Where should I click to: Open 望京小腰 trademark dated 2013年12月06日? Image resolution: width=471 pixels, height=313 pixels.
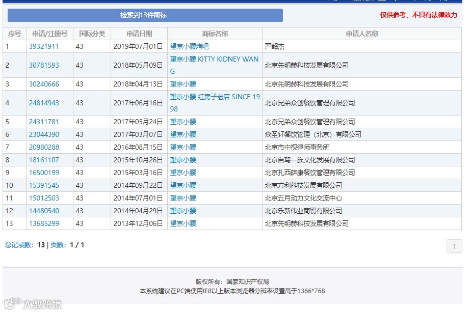tap(183, 223)
